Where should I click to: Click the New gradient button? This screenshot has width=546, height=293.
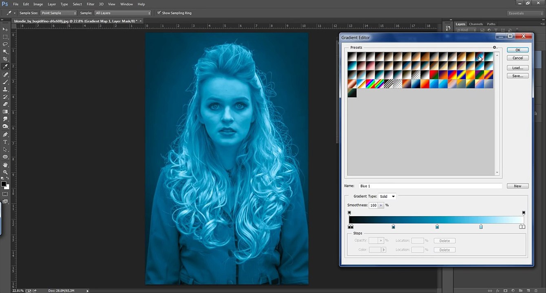[517, 186]
